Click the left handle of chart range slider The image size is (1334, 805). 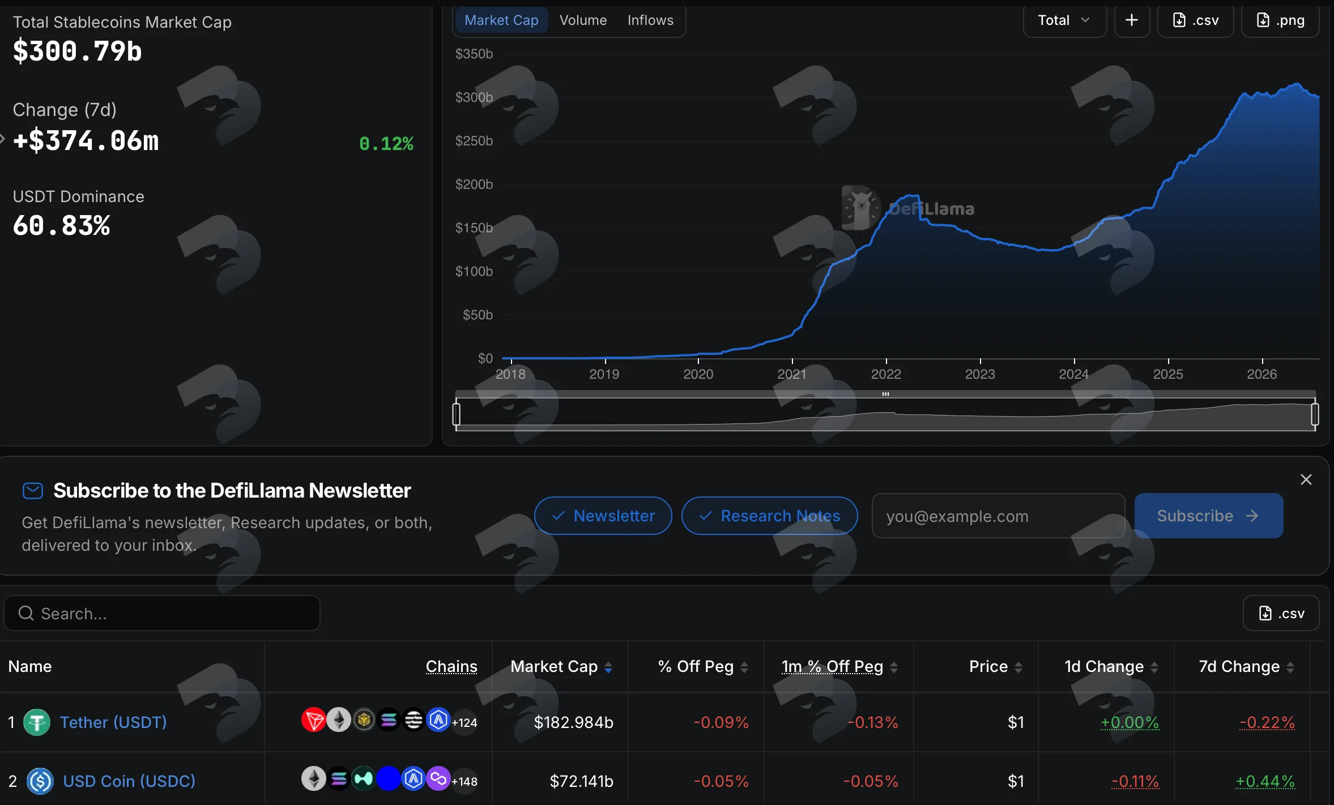(457, 414)
